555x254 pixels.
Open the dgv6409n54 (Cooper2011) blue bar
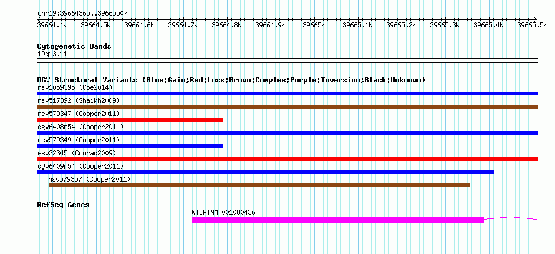pos(266,172)
